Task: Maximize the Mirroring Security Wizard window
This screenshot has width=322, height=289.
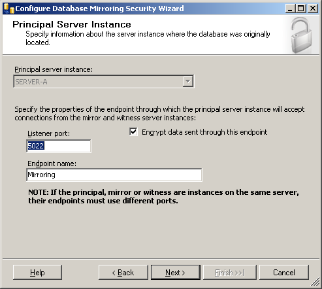Action: pyautogui.click(x=301, y=8)
